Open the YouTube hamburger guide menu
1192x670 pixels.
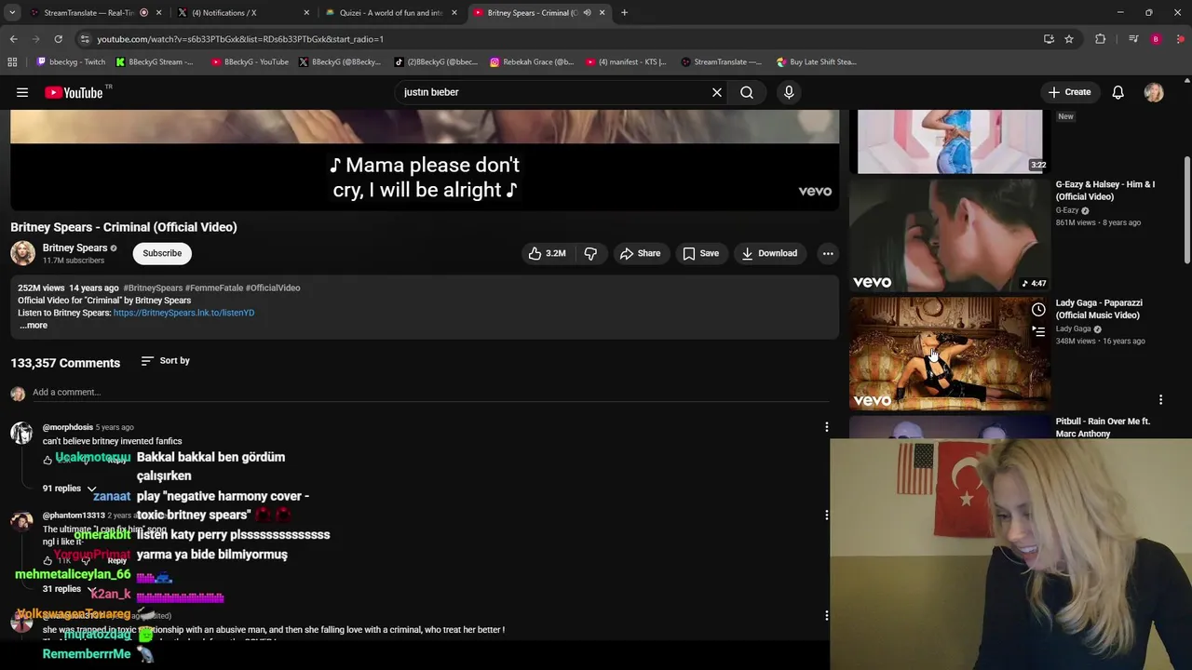coord(22,92)
